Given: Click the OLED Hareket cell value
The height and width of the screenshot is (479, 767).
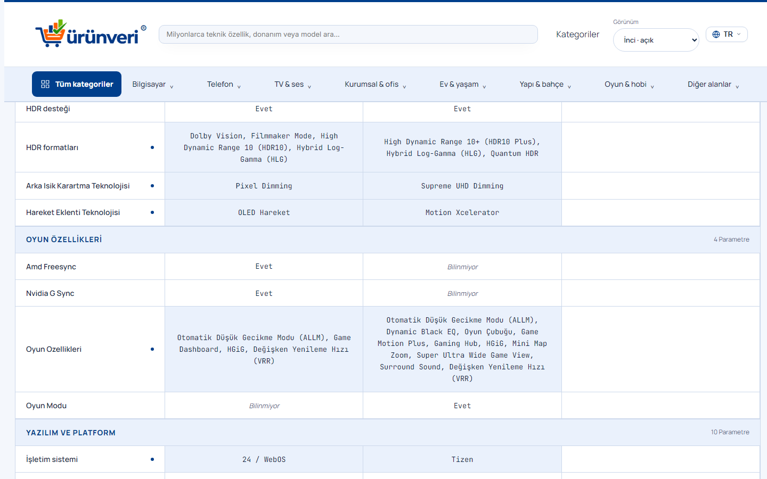Looking at the screenshot, I should click(264, 212).
